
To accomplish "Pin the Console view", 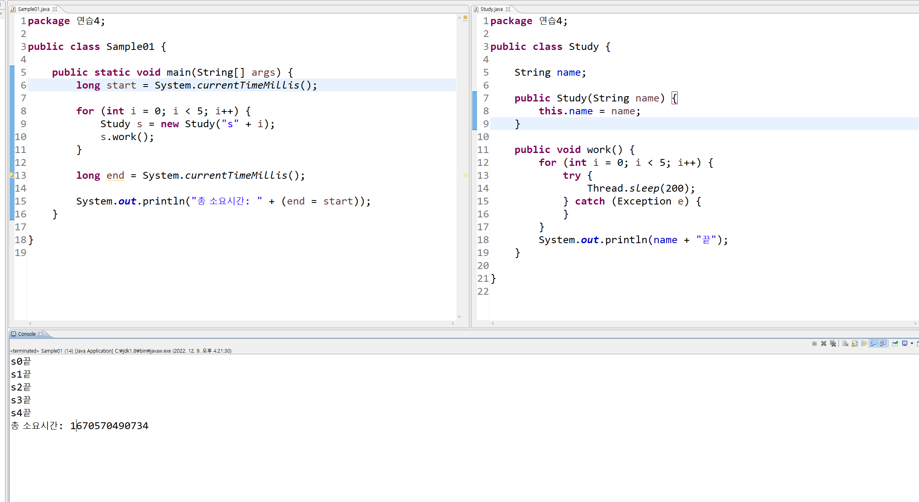I will [895, 343].
